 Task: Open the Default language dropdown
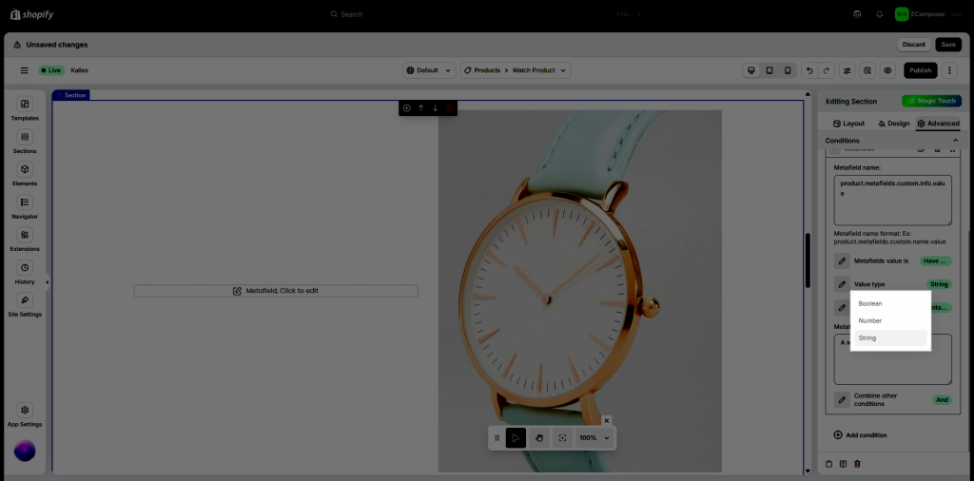point(428,70)
